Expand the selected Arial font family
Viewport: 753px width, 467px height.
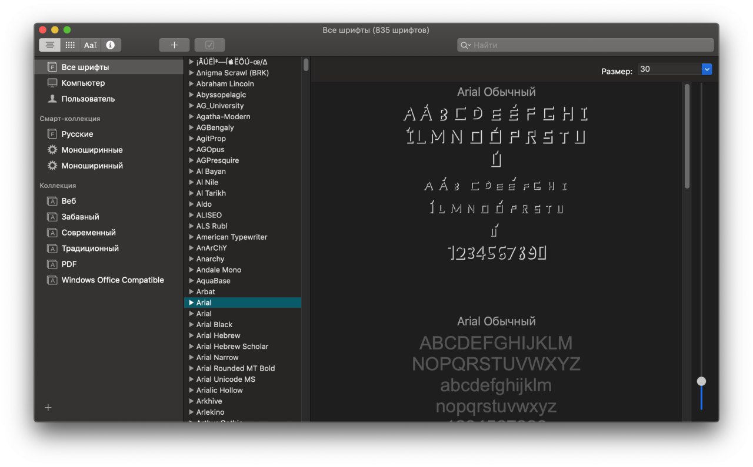coord(191,303)
